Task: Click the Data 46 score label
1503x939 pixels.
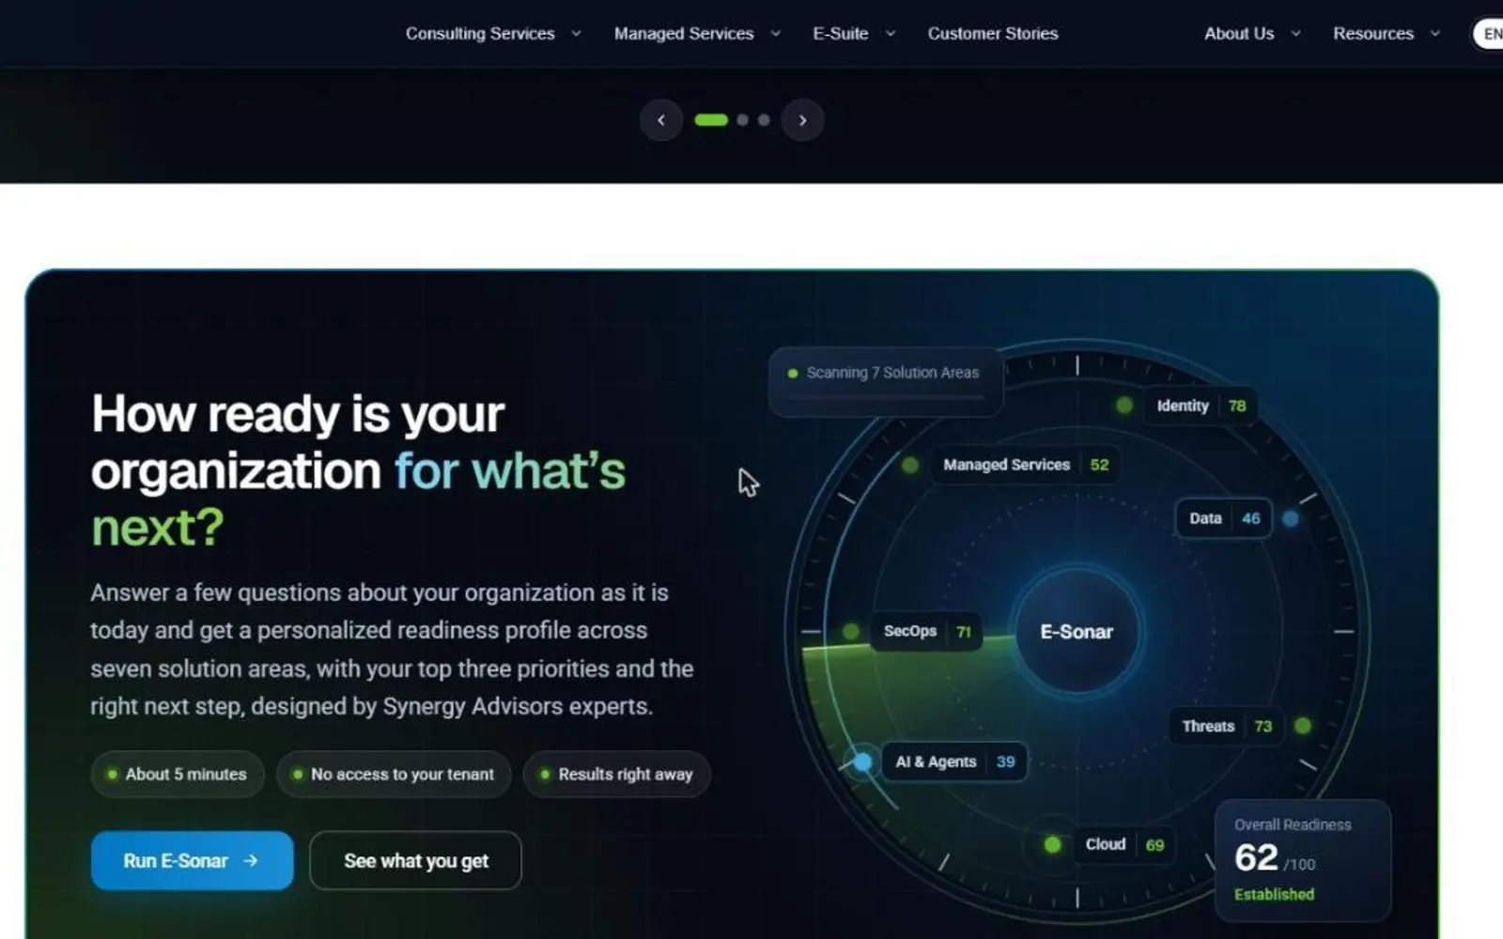Action: point(1224,518)
